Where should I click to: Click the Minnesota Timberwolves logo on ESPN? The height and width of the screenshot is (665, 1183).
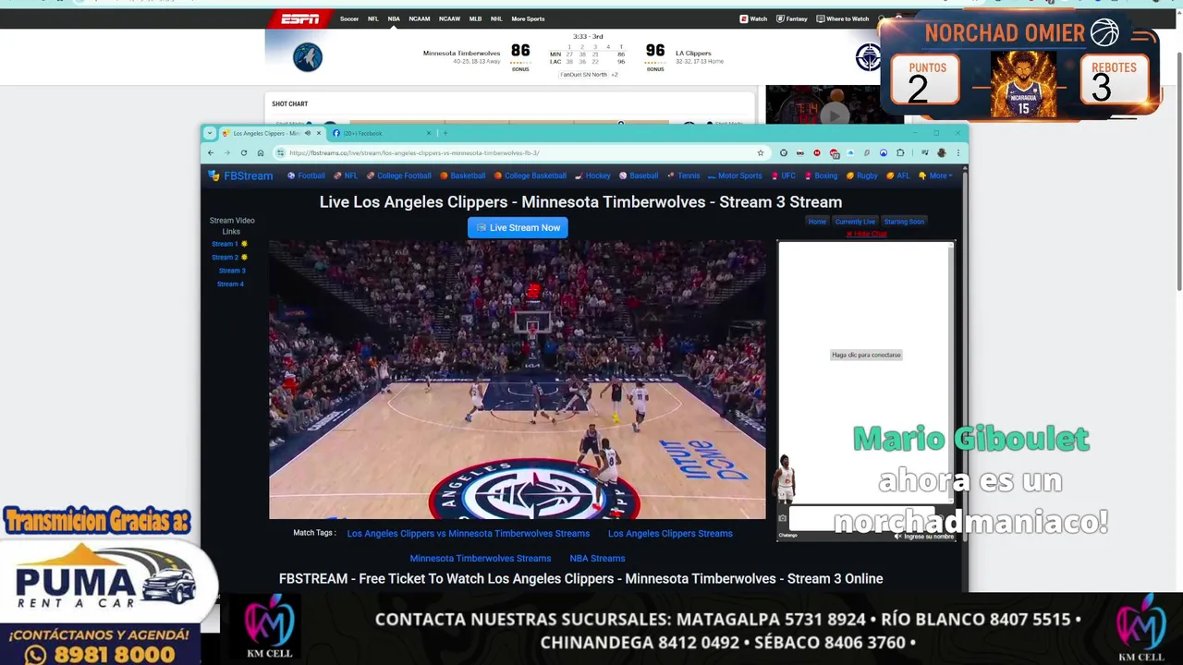click(x=308, y=57)
